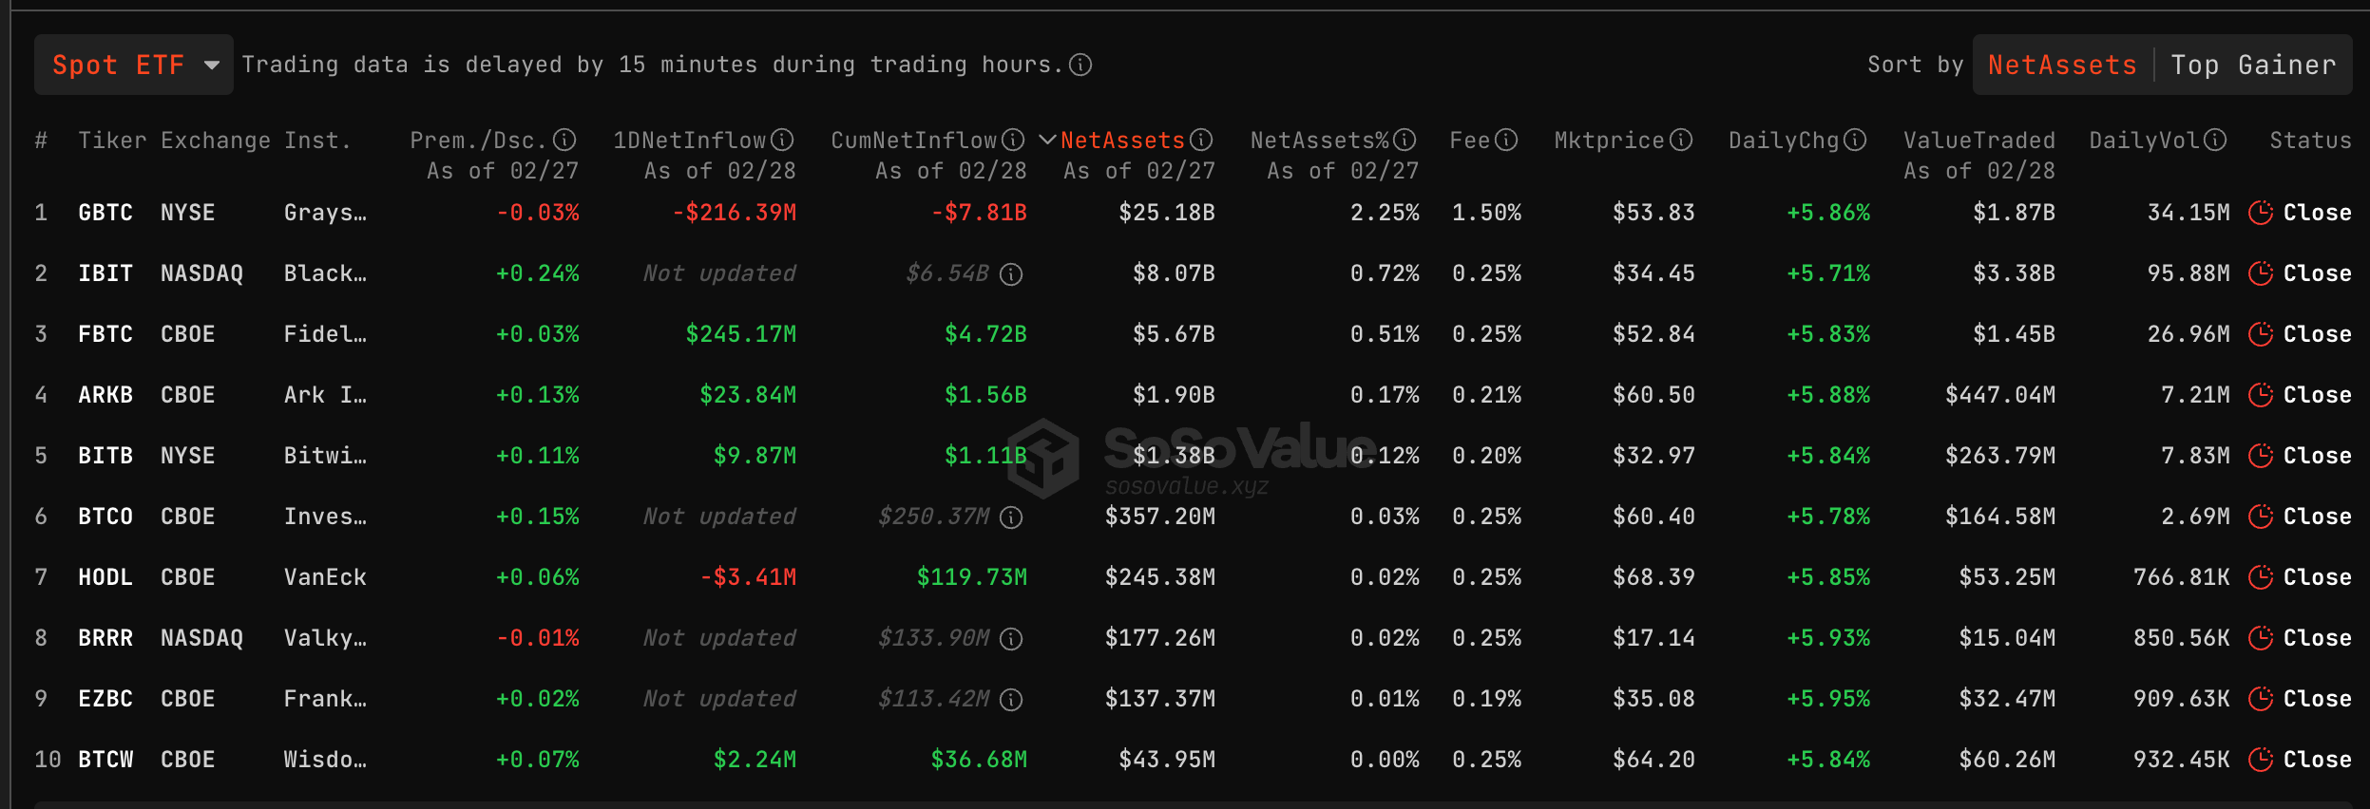Viewport: 2370px width, 809px height.
Task: Open the ARKB ticker row
Action: point(105,395)
